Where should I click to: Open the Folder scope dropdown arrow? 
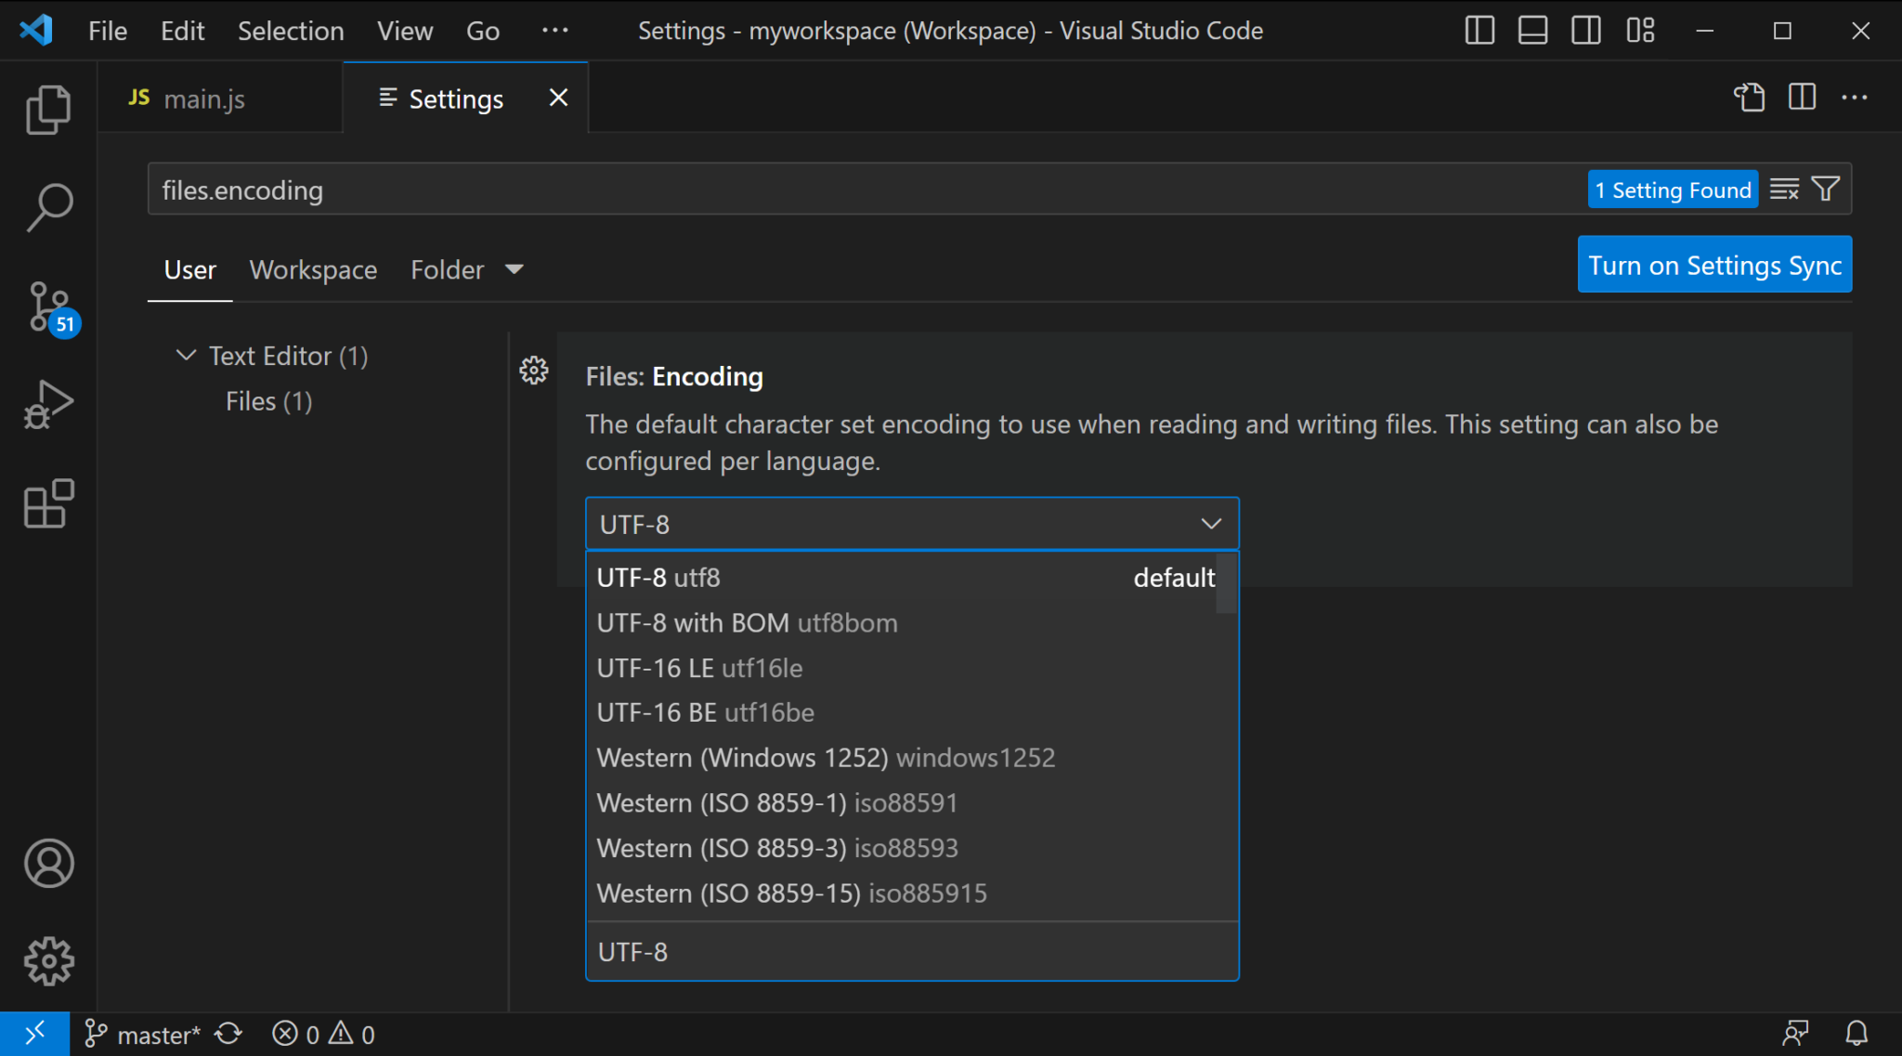pyautogui.click(x=514, y=269)
